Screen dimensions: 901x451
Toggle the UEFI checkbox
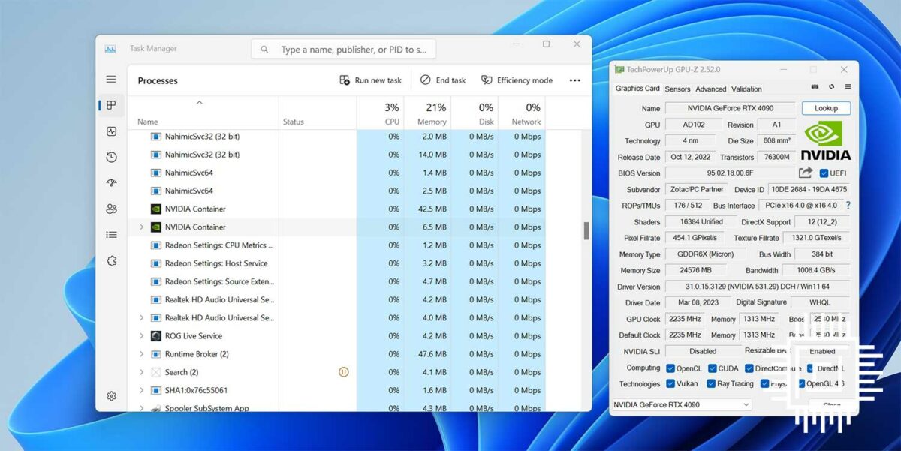pyautogui.click(x=824, y=173)
